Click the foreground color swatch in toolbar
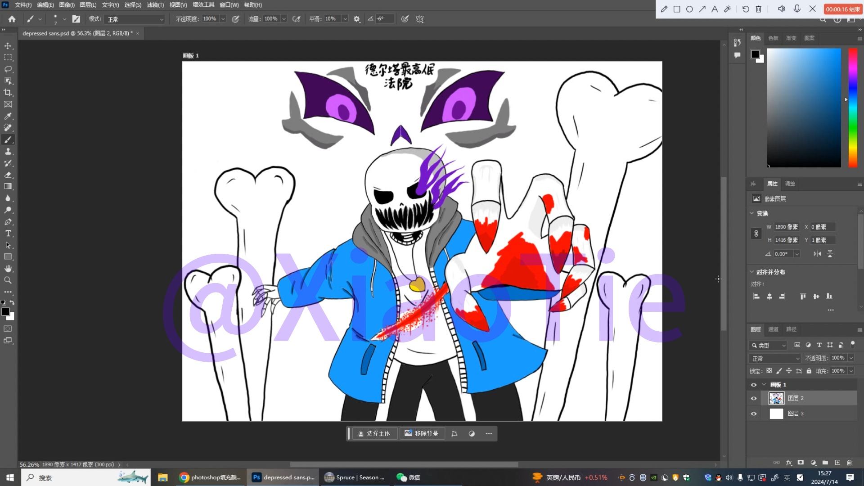The width and height of the screenshot is (864, 486). click(x=5, y=311)
